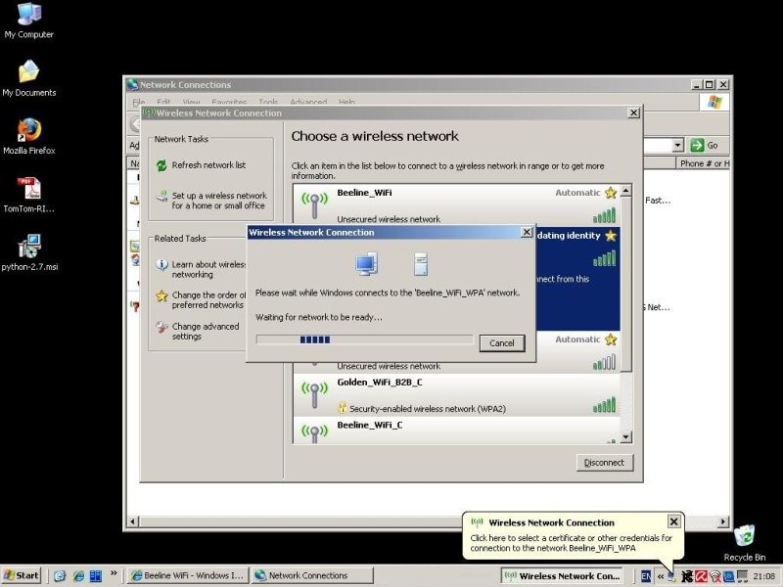The width and height of the screenshot is (783, 587).
Task: Click the right scroll arrow in Network Connections
Action: coord(723,521)
